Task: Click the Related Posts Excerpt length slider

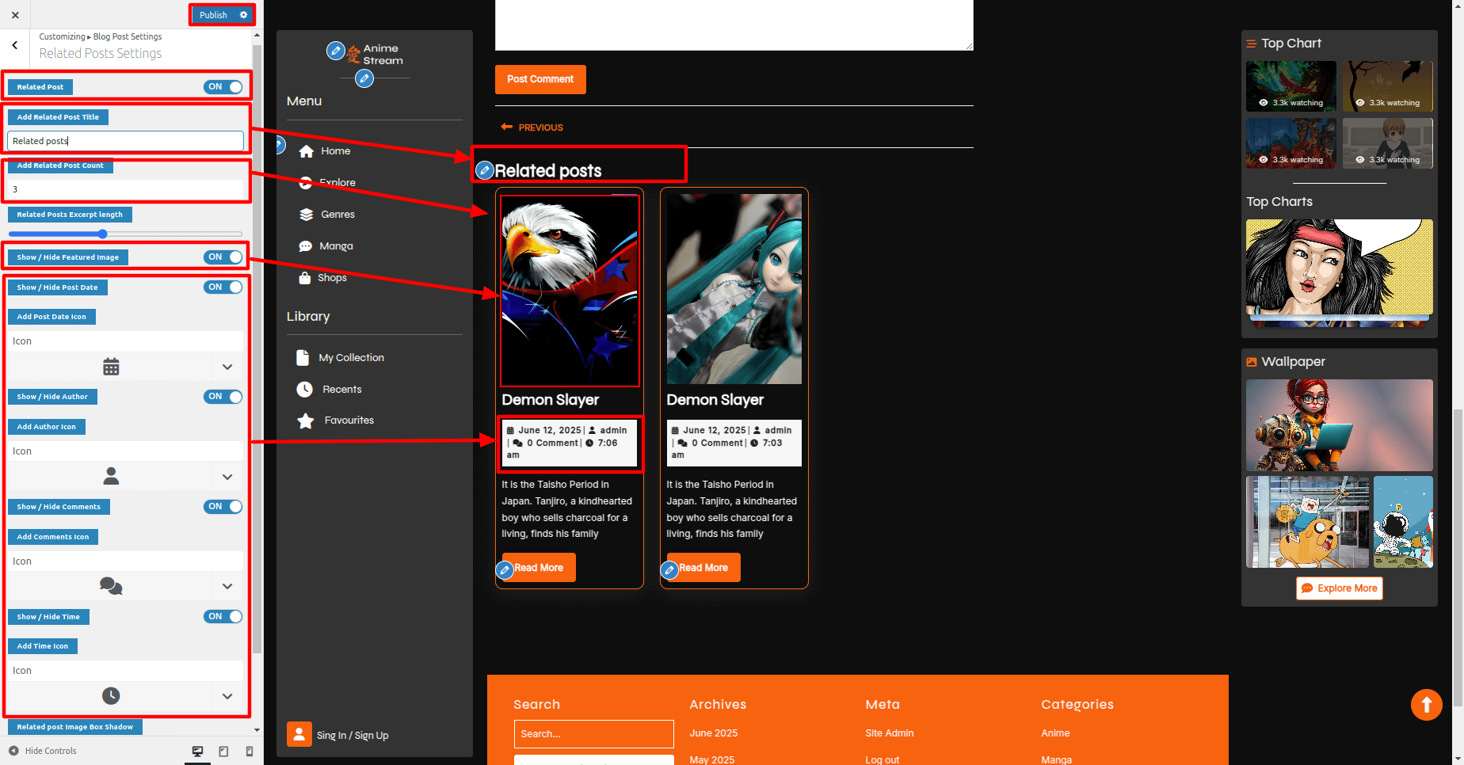Action: point(125,234)
